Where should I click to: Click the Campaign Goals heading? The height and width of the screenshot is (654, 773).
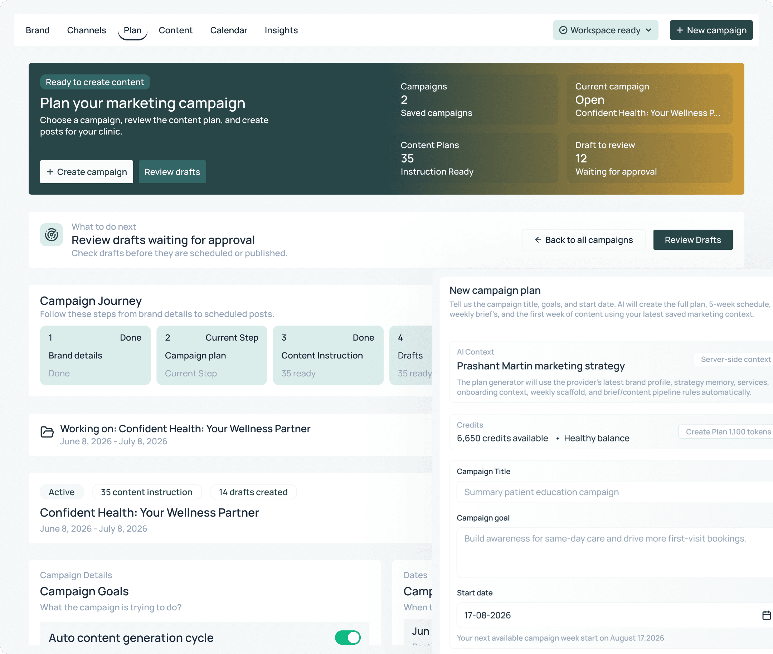coord(84,591)
